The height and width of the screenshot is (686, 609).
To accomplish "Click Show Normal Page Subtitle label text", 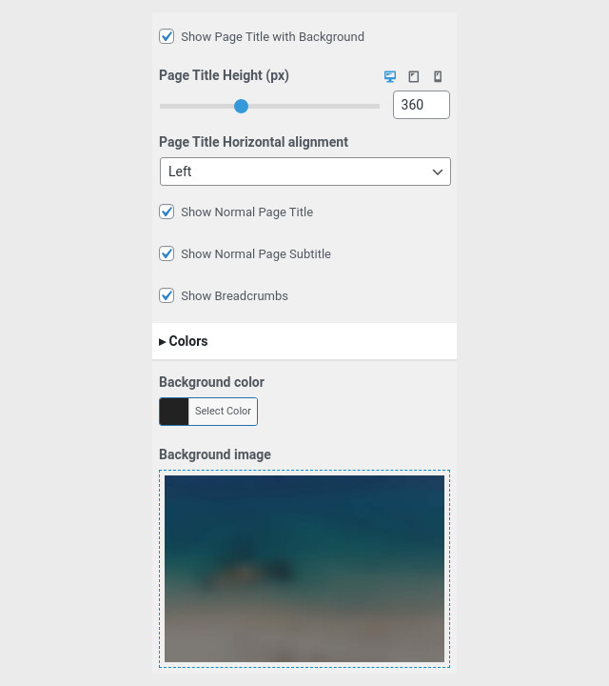I will [x=256, y=254].
